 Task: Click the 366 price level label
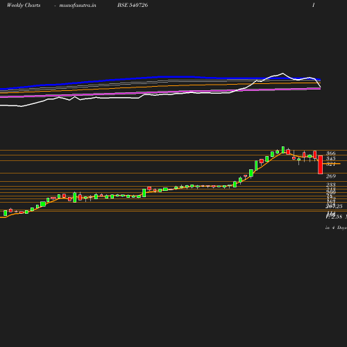click(x=331, y=153)
